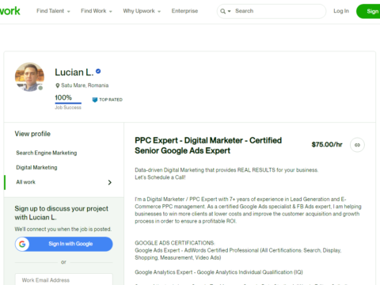
Task: Click the online status dot on avatar
Action: pyautogui.click(x=40, y=88)
